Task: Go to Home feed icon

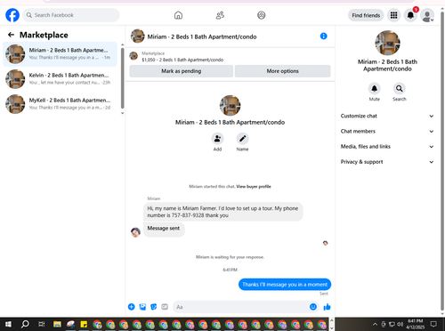Action: (x=178, y=15)
